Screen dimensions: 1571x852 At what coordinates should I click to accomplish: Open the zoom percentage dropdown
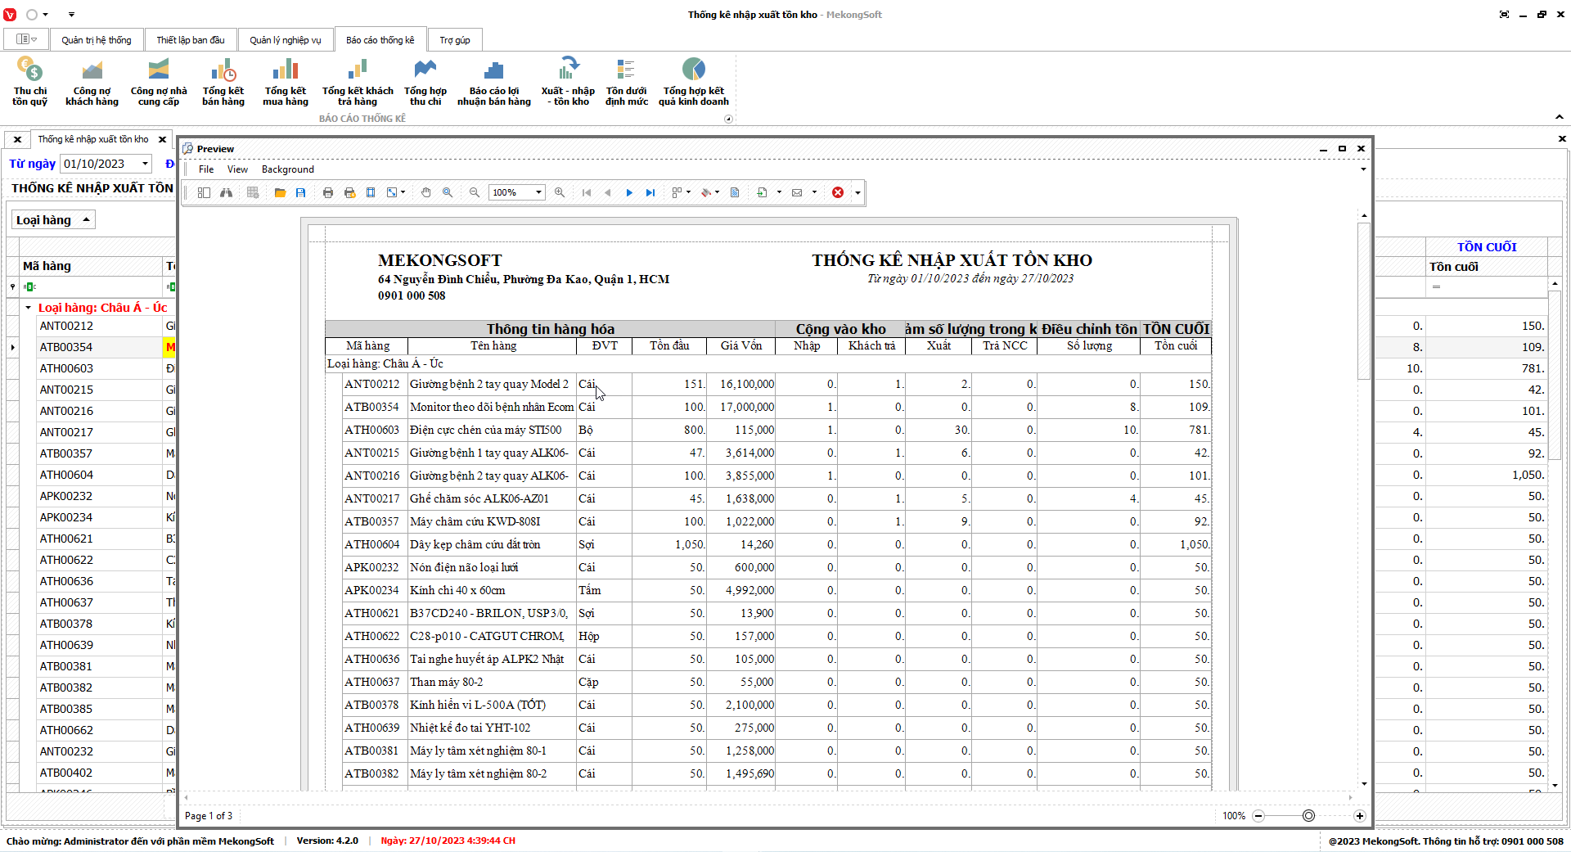(x=538, y=192)
